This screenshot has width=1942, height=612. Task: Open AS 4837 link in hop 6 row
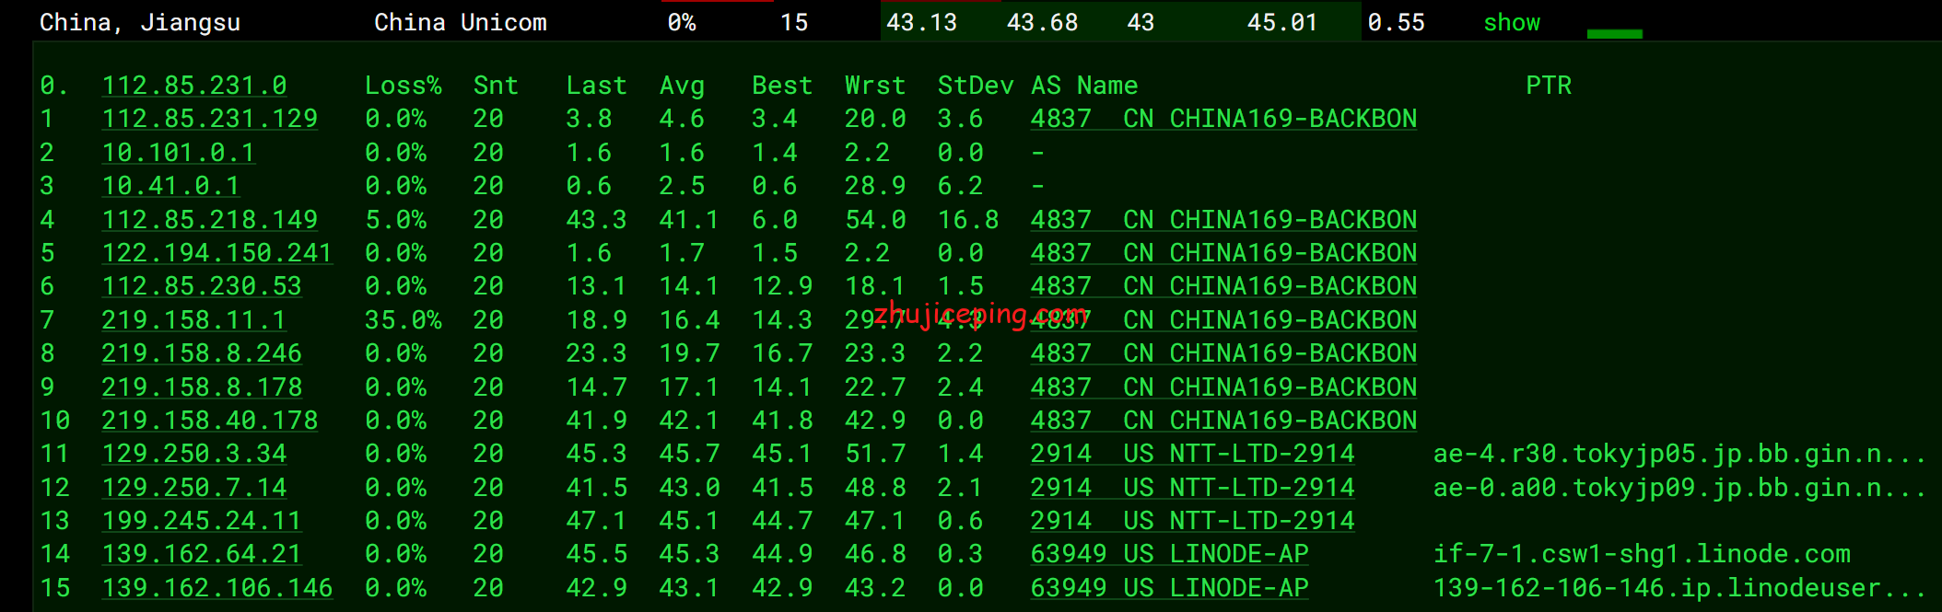(1223, 286)
